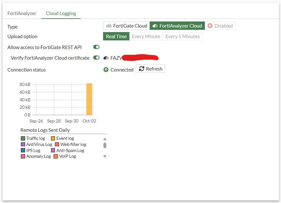
Task: Click the 20 kB axis label
Action: pos(25,107)
